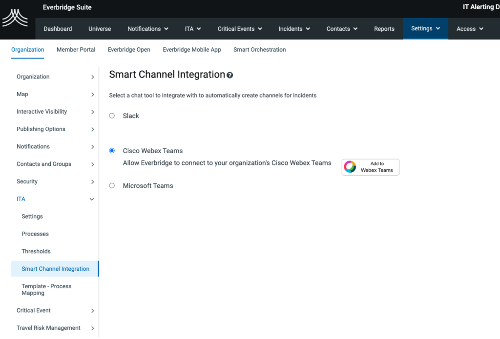This screenshot has height=339, width=500.
Task: Select the Slack radio button
Action: tap(112, 116)
